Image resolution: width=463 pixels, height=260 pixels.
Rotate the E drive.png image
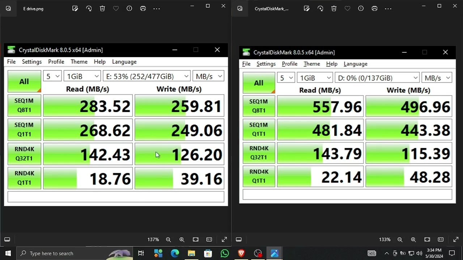pyautogui.click(x=89, y=9)
